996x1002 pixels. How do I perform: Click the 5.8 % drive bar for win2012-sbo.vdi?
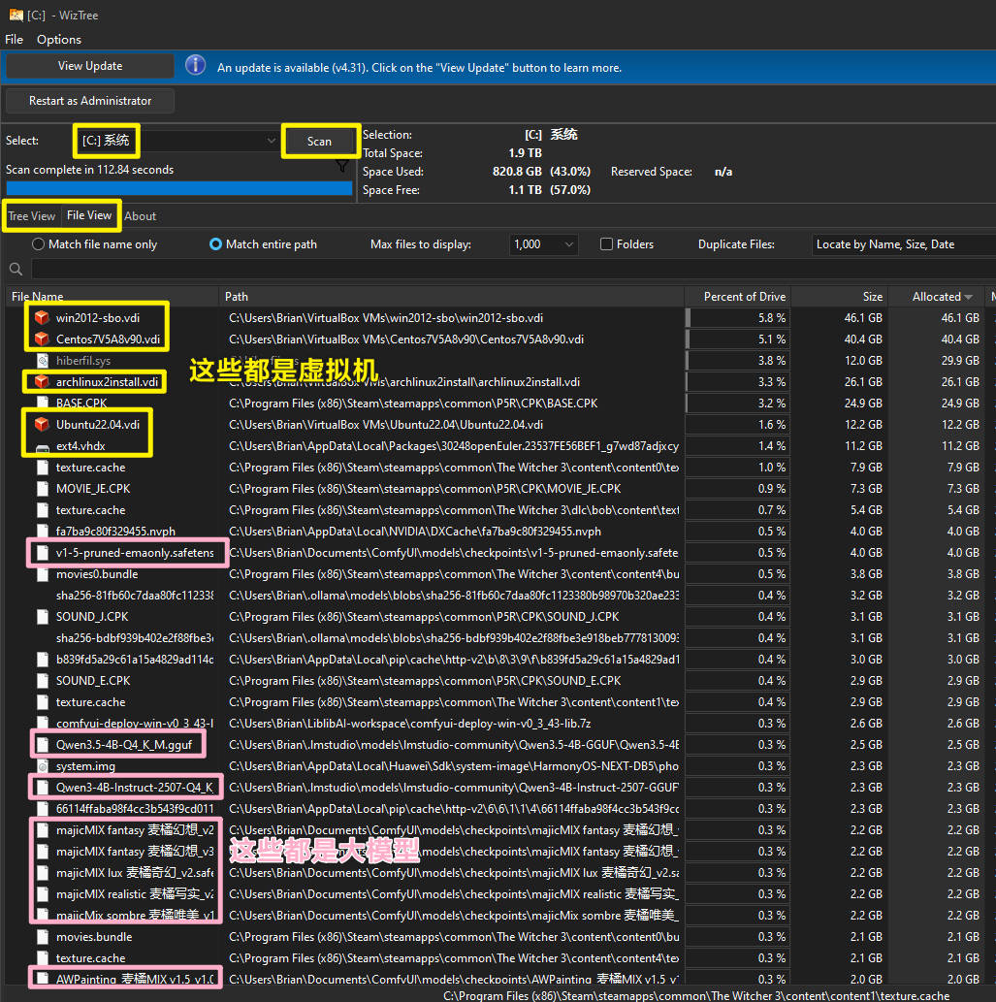737,317
